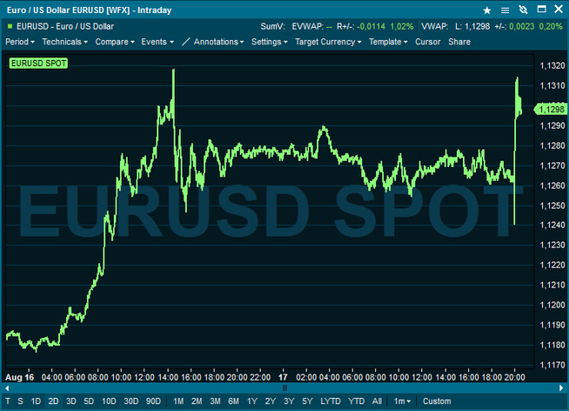Open the 1m interval dropdown
This screenshot has height=411, width=569.
pos(403,401)
